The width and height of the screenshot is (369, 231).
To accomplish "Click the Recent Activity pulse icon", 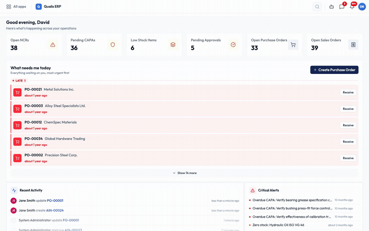I will 14,190.
